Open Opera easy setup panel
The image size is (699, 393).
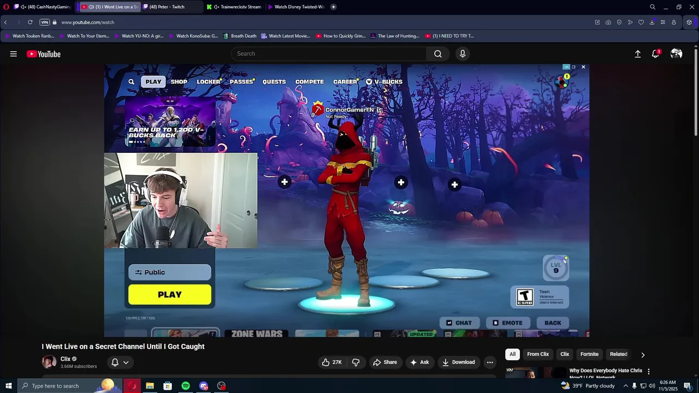point(663,22)
